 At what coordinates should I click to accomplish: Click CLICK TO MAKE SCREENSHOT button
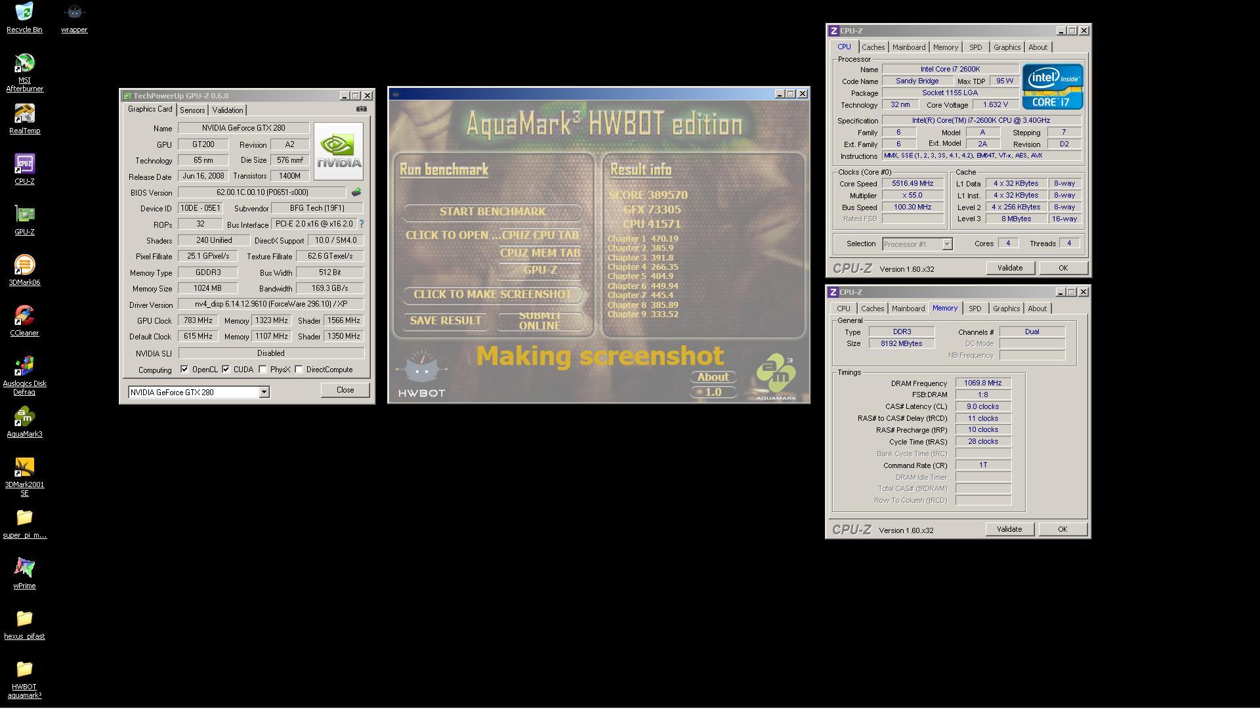pyautogui.click(x=492, y=294)
